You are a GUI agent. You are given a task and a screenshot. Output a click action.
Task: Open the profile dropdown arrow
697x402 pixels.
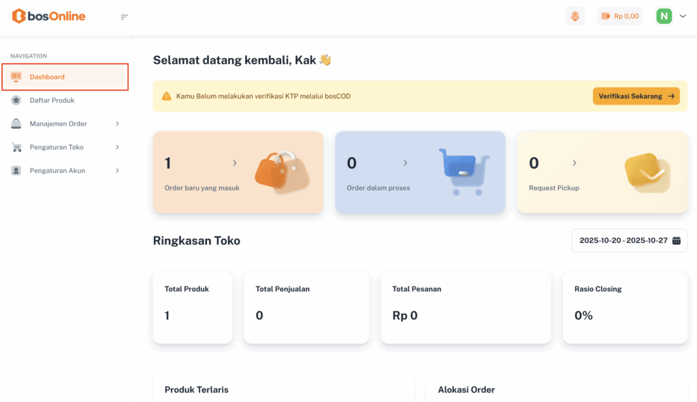pos(683,16)
